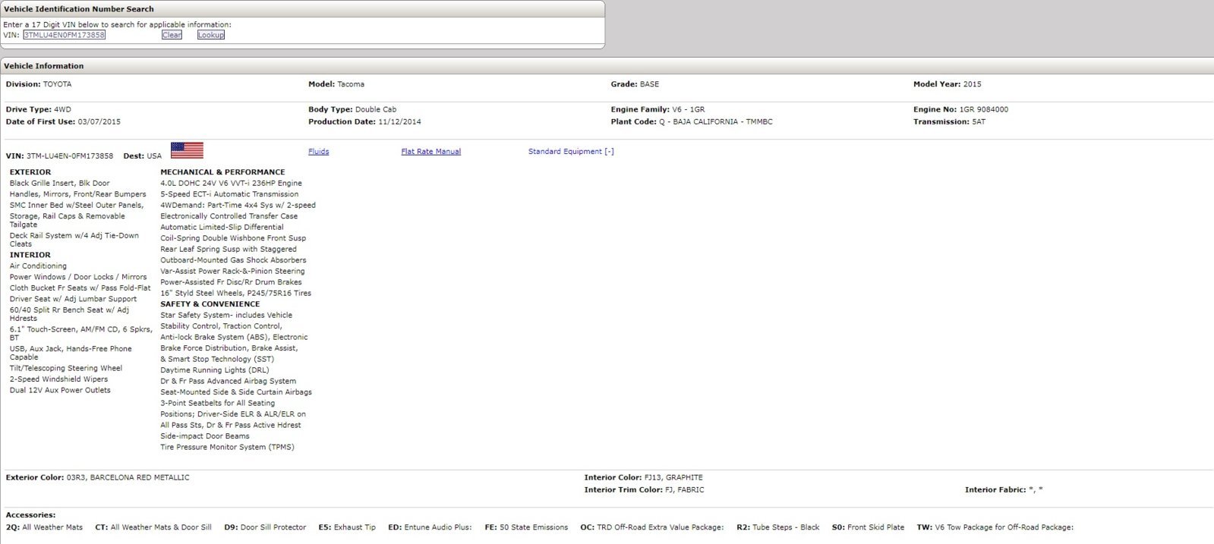Click the E5: Exhaust Tip accessory
The image size is (1214, 544).
pyautogui.click(x=347, y=527)
